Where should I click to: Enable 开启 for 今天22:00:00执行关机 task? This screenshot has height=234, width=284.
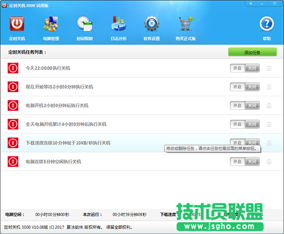pos(238,68)
